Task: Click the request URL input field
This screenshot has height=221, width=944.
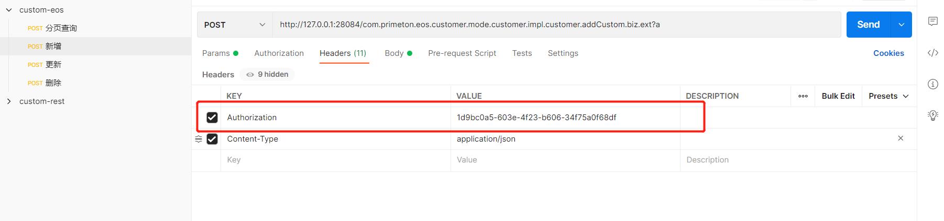Action: 555,25
